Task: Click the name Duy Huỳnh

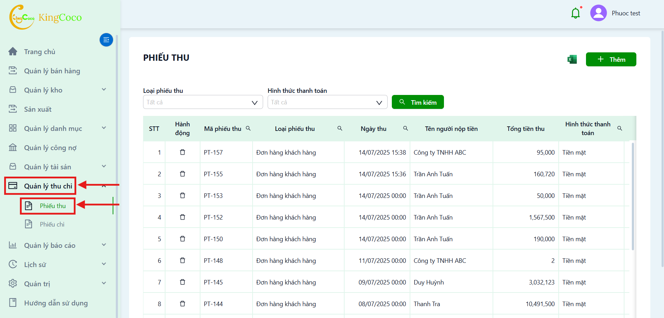Action: (429, 282)
